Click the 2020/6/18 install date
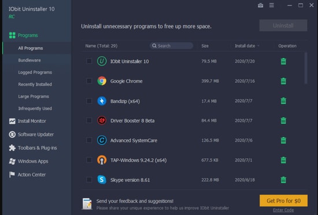The width and height of the screenshot is (318, 215). pyautogui.click(x=245, y=180)
